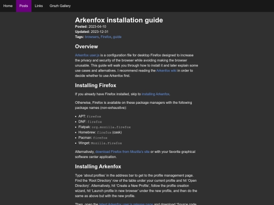274x205 pixels.
Task: Open the Arkenfox user.js link
Action: (x=87, y=55)
